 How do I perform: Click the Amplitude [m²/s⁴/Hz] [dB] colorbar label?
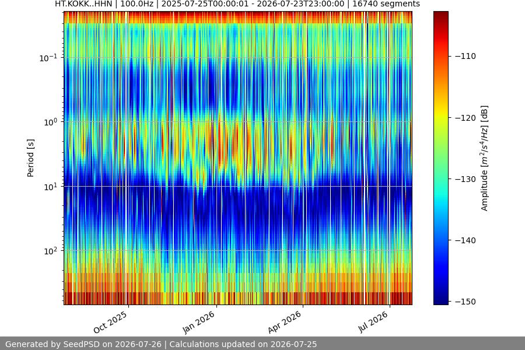(485, 158)
